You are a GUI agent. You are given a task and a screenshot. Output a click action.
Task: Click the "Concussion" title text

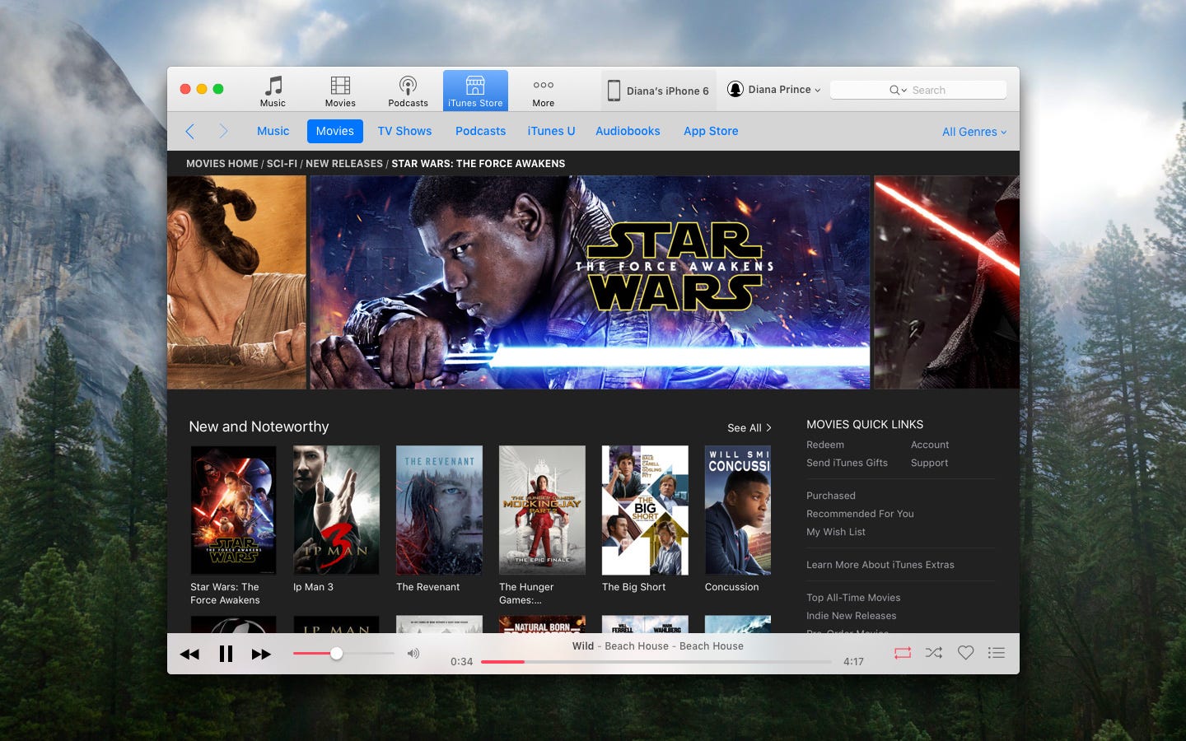coord(731,587)
